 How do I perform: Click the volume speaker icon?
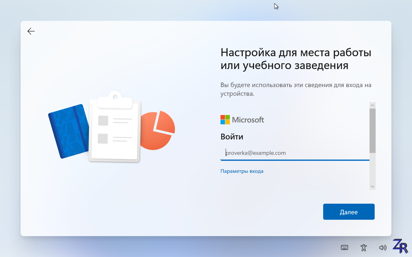click(383, 247)
